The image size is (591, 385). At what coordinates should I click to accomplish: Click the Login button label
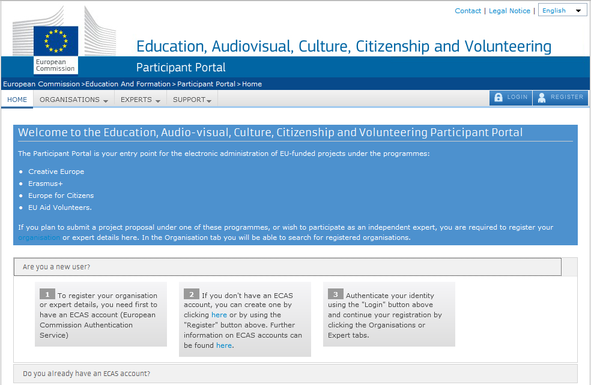coord(517,97)
